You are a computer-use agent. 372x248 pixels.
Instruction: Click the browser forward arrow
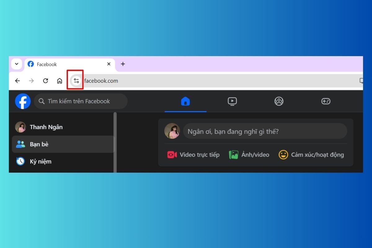[x=31, y=81]
